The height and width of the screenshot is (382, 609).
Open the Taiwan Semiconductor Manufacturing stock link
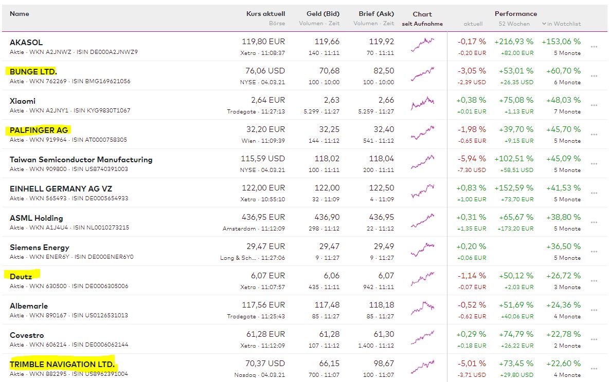pos(81,159)
